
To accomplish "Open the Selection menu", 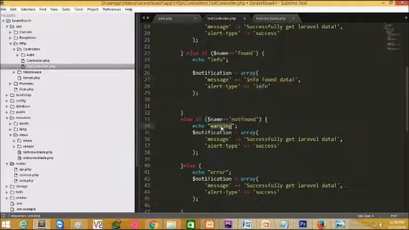I will click(28, 9).
